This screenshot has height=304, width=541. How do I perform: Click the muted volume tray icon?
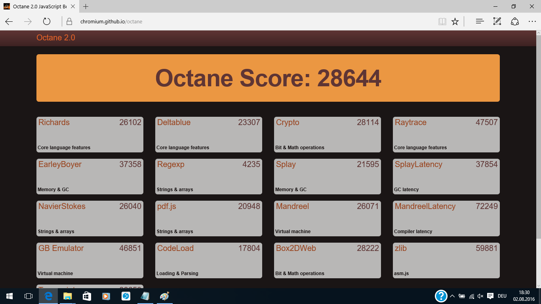pos(480,296)
